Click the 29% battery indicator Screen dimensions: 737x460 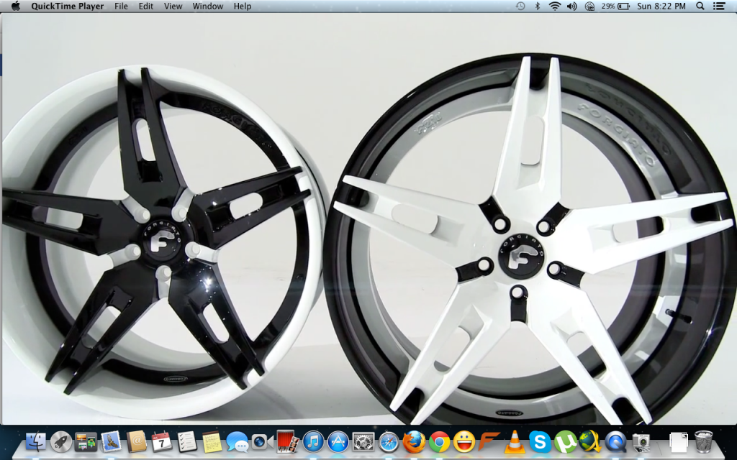[x=615, y=6]
